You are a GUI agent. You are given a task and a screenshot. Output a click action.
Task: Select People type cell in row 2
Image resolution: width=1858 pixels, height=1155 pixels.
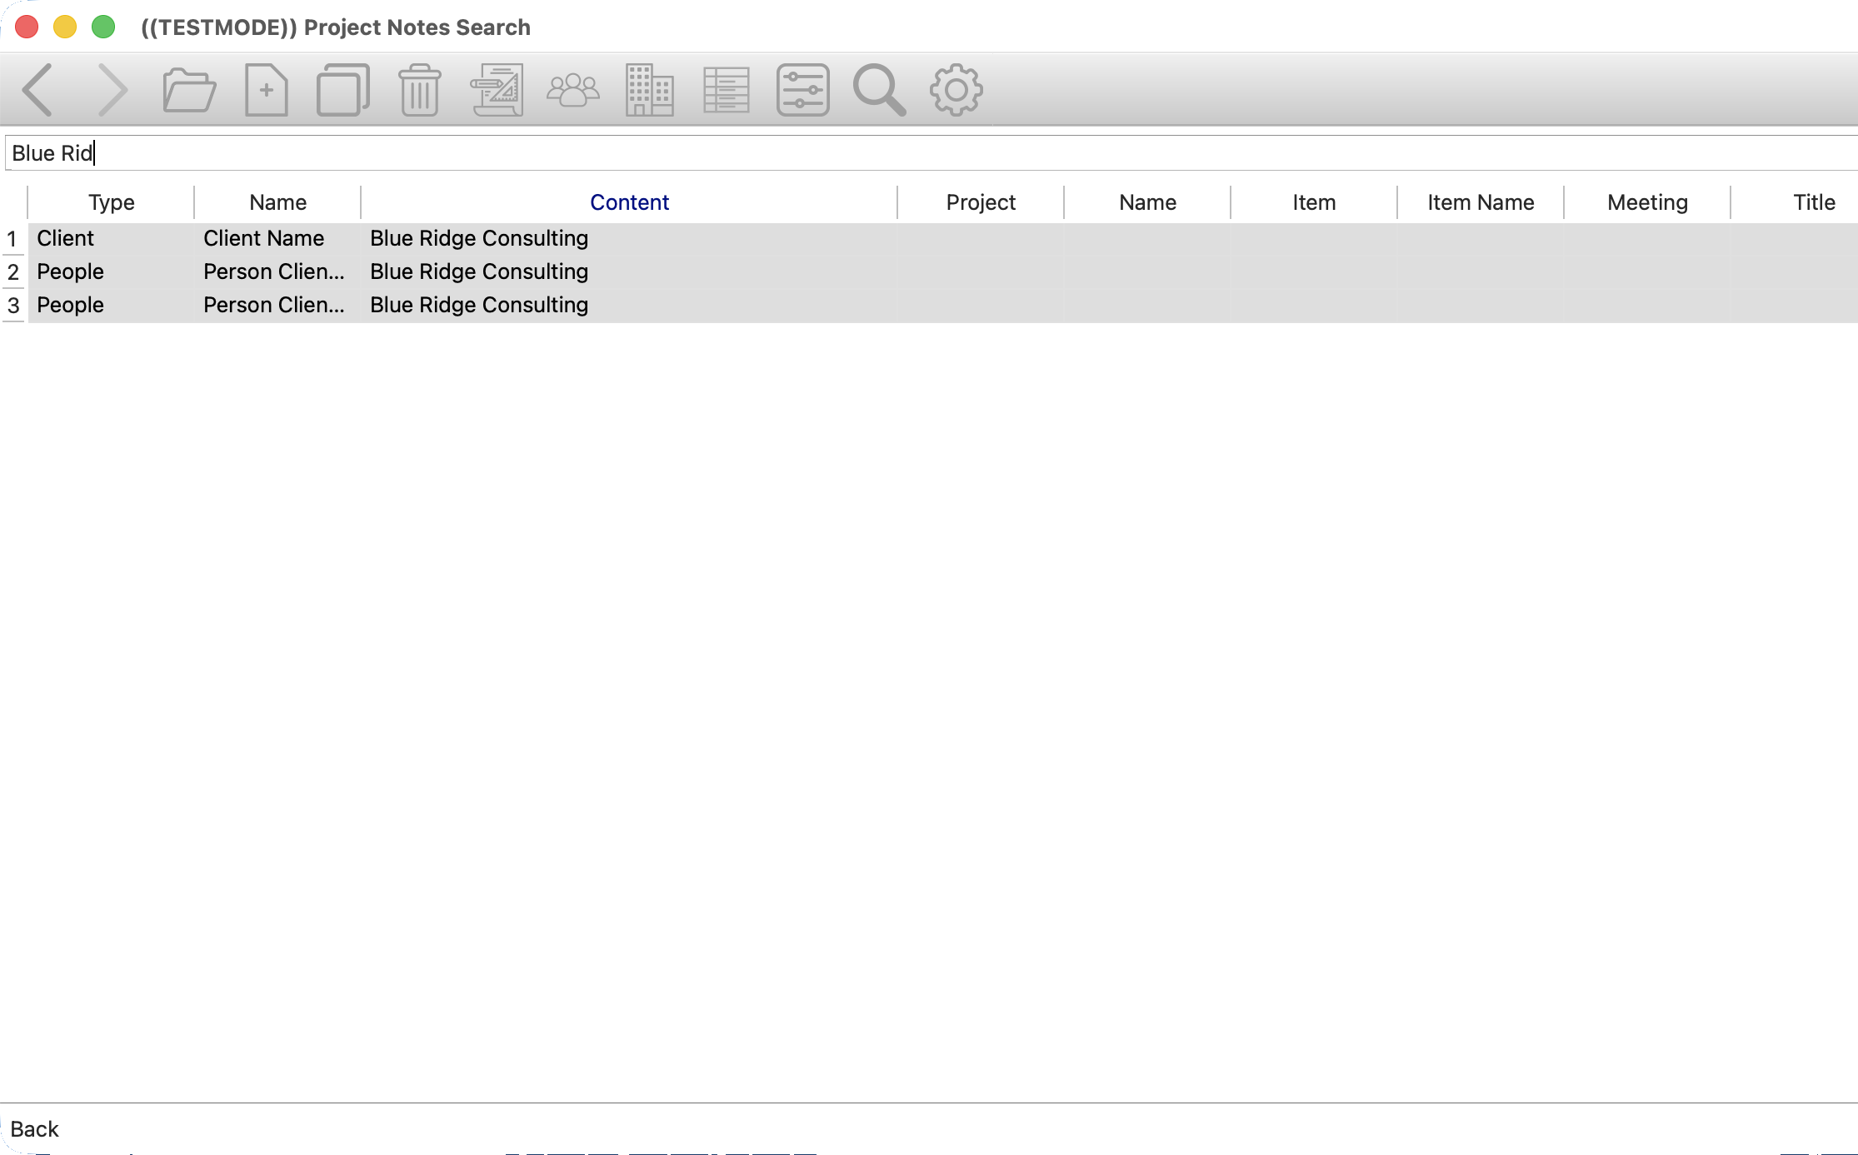111,272
